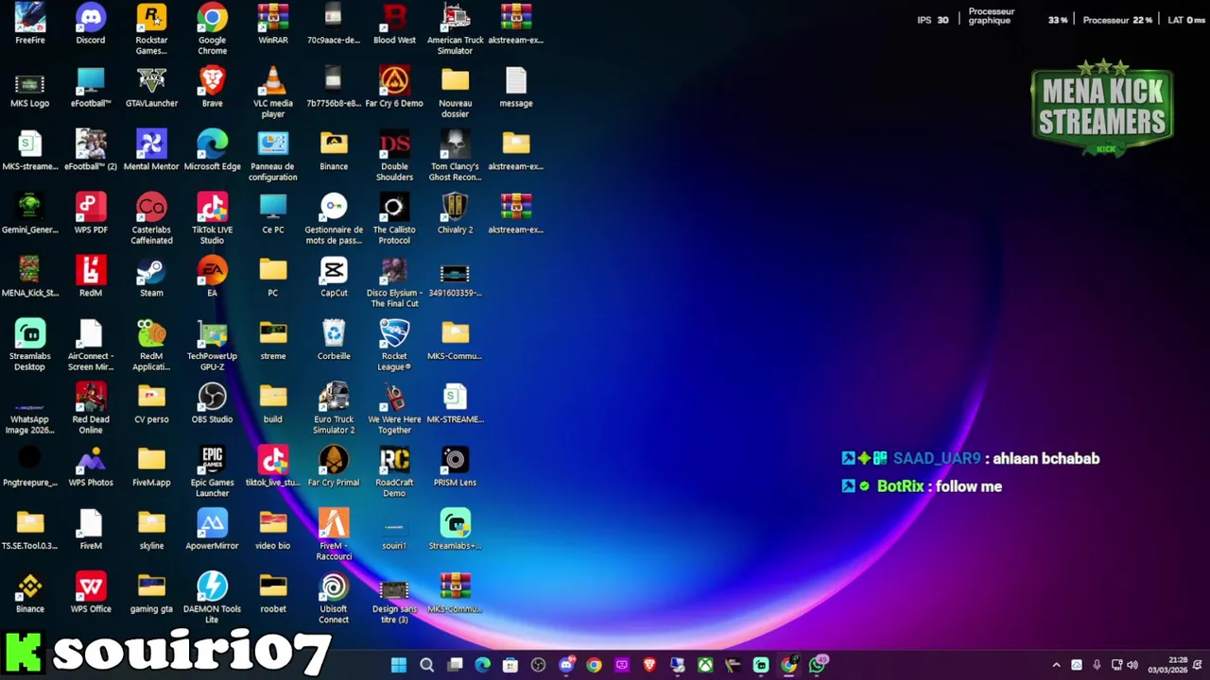Open WinRAR desktop icon

point(273,24)
